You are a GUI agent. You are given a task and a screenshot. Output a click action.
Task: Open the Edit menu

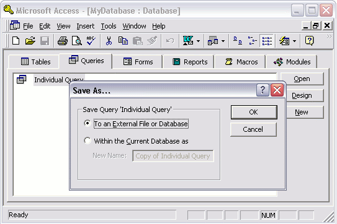(x=45, y=26)
